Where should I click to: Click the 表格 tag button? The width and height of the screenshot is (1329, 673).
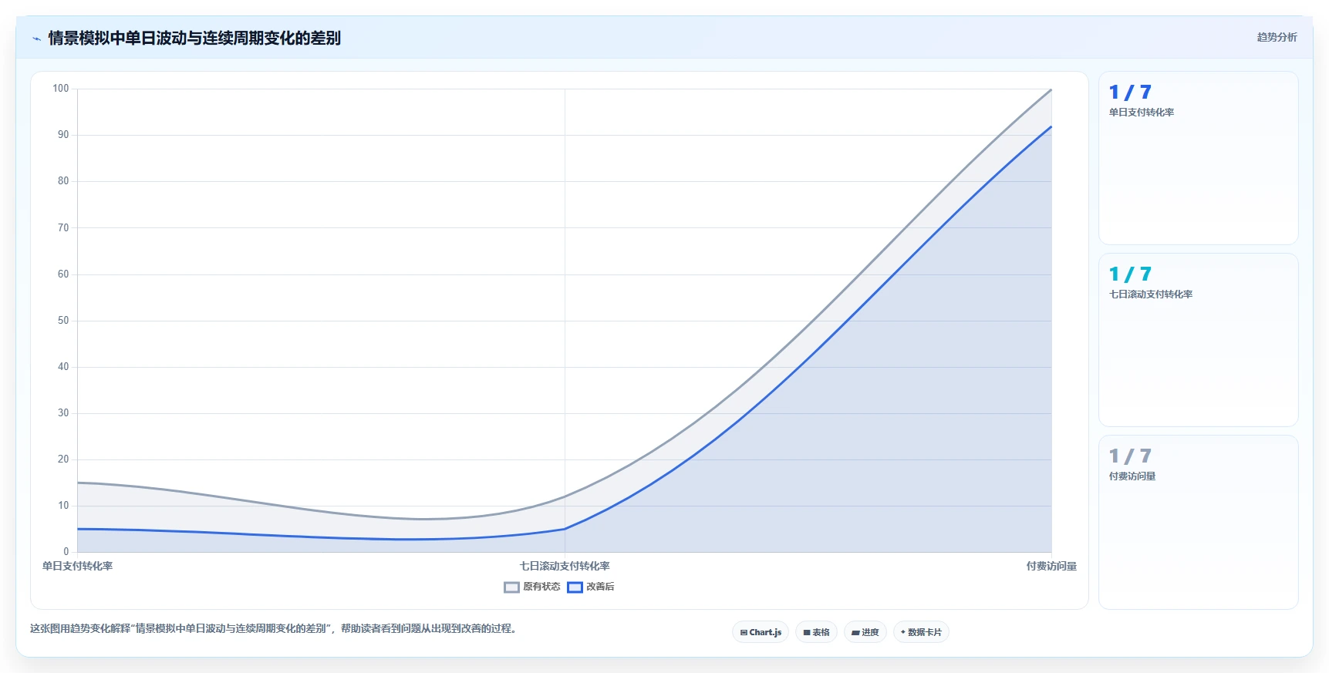click(816, 632)
